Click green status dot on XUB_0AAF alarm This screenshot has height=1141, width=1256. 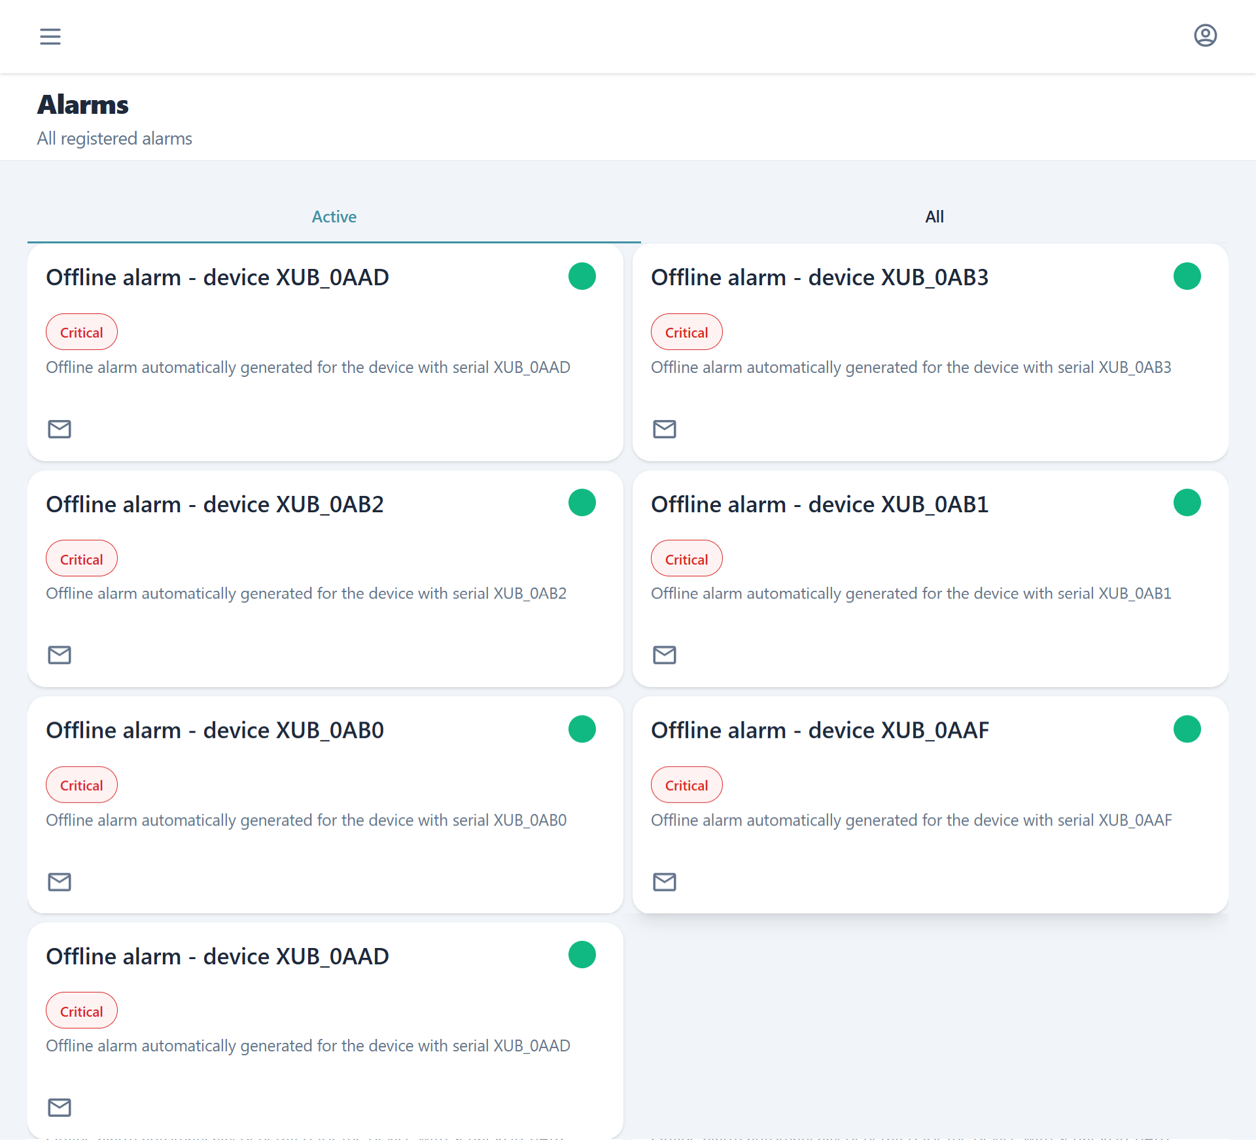[1187, 729]
